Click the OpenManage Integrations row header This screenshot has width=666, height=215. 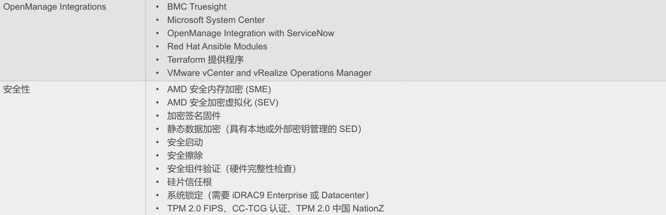pyautogui.click(x=55, y=7)
